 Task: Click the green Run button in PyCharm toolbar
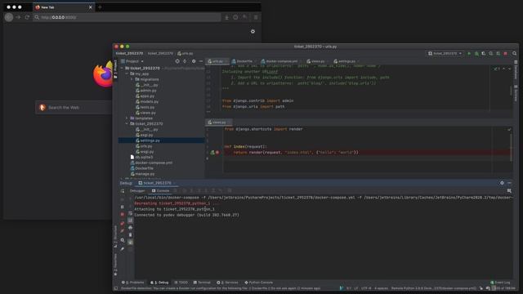coord(469,53)
